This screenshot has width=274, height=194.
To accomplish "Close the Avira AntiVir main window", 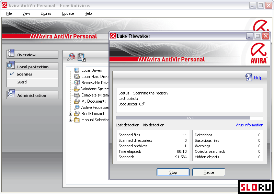I will click(x=269, y=5).
